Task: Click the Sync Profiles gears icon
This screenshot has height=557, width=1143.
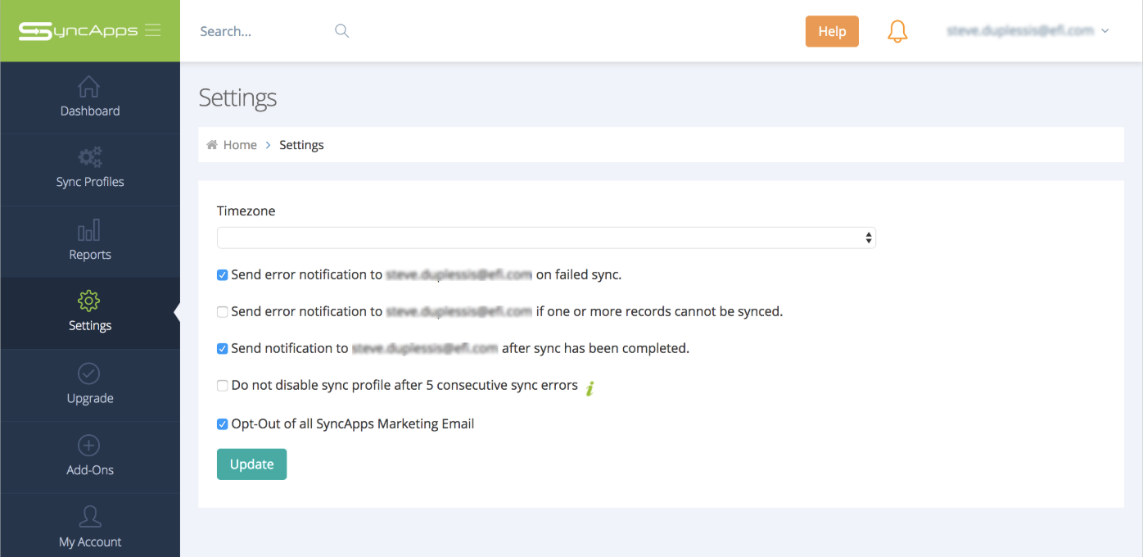Action: 90,157
